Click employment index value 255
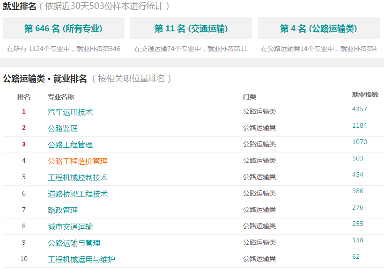Screen dimensions: 384x269 358,224
